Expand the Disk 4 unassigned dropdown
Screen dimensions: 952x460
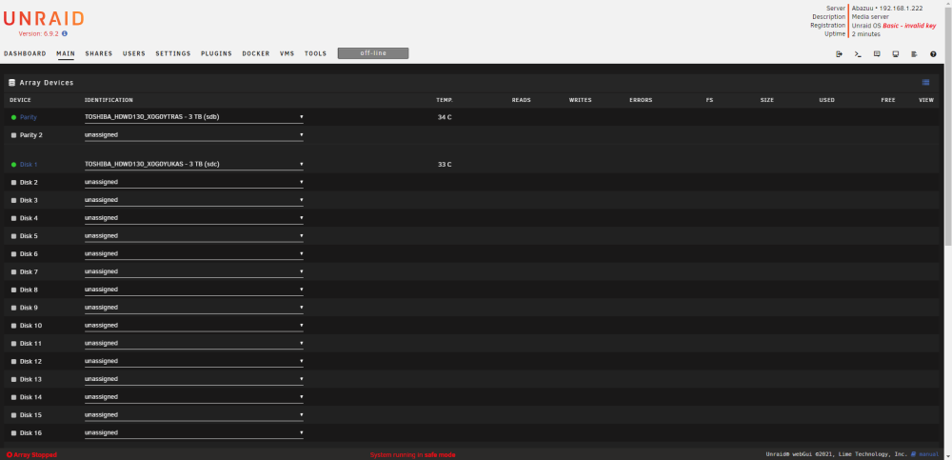pyautogui.click(x=194, y=217)
